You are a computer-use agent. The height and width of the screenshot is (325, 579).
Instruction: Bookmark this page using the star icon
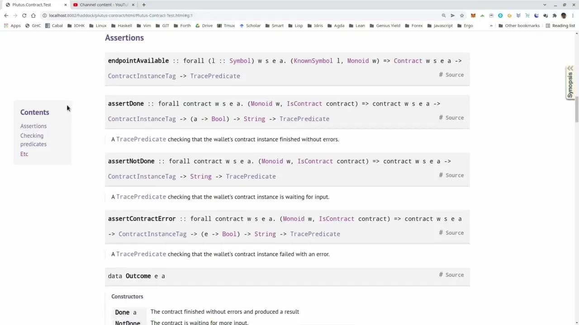pos(462,15)
